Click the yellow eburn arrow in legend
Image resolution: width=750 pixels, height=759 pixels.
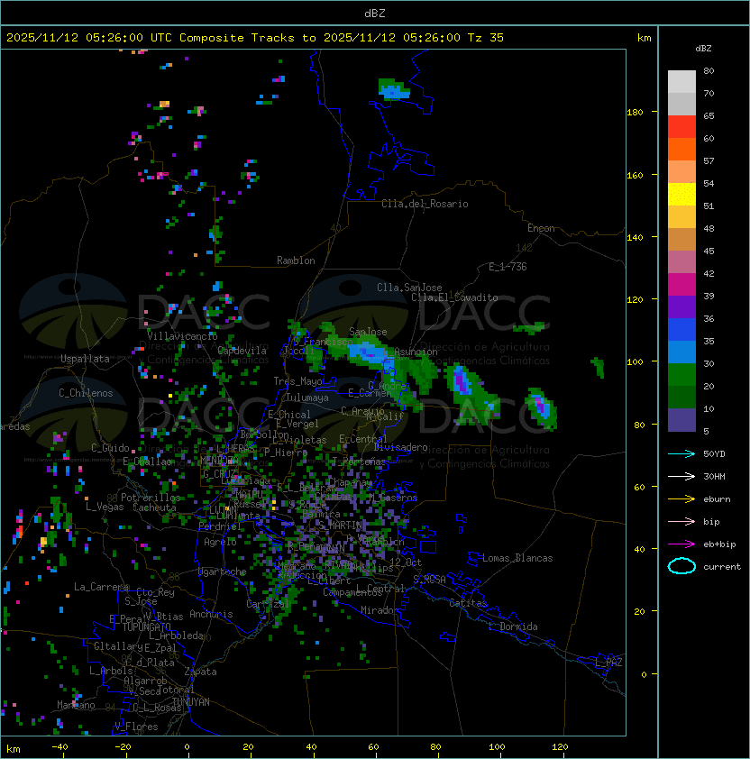[681, 499]
